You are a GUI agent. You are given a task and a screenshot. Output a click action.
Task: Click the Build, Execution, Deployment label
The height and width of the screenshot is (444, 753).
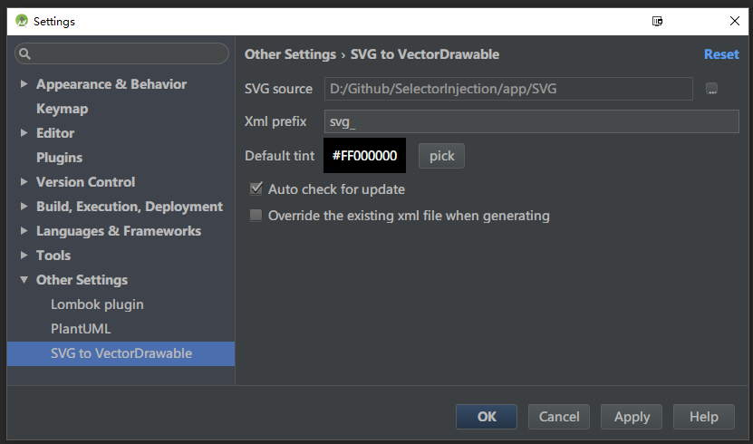[x=130, y=207]
